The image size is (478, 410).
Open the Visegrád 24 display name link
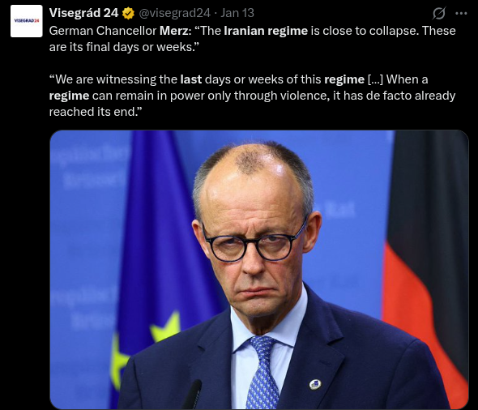[83, 13]
